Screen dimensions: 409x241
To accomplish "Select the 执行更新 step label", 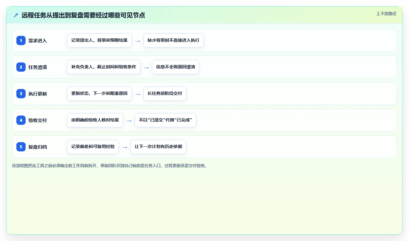I will [x=38, y=94].
